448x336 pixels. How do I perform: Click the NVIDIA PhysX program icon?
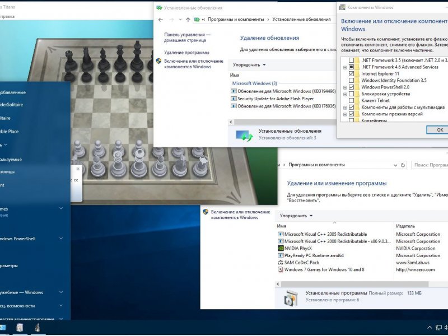(281, 248)
